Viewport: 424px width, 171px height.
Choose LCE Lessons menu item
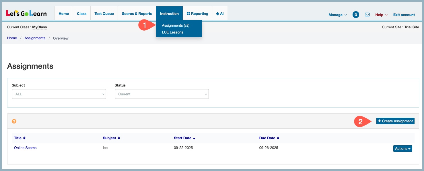pos(172,32)
